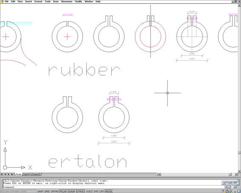Click vertical scrollbar down arrow
Image resolution: width=241 pixels, height=193 pixels.
(x=239, y=171)
